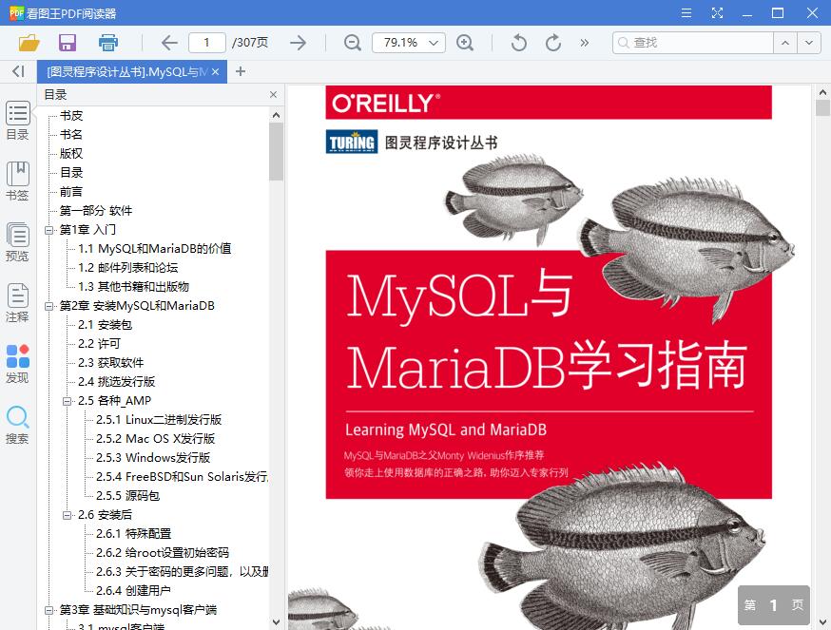831x630 pixels.
Task: Close the 目录 outline panel
Action: 274,94
